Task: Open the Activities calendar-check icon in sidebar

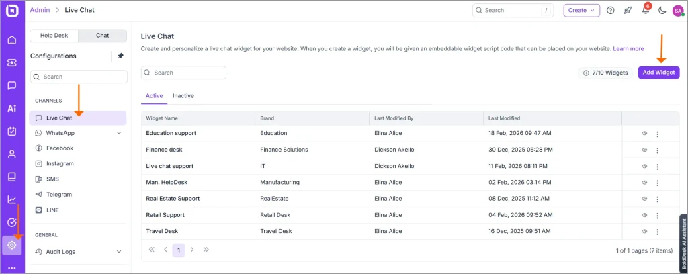Action: (x=12, y=131)
